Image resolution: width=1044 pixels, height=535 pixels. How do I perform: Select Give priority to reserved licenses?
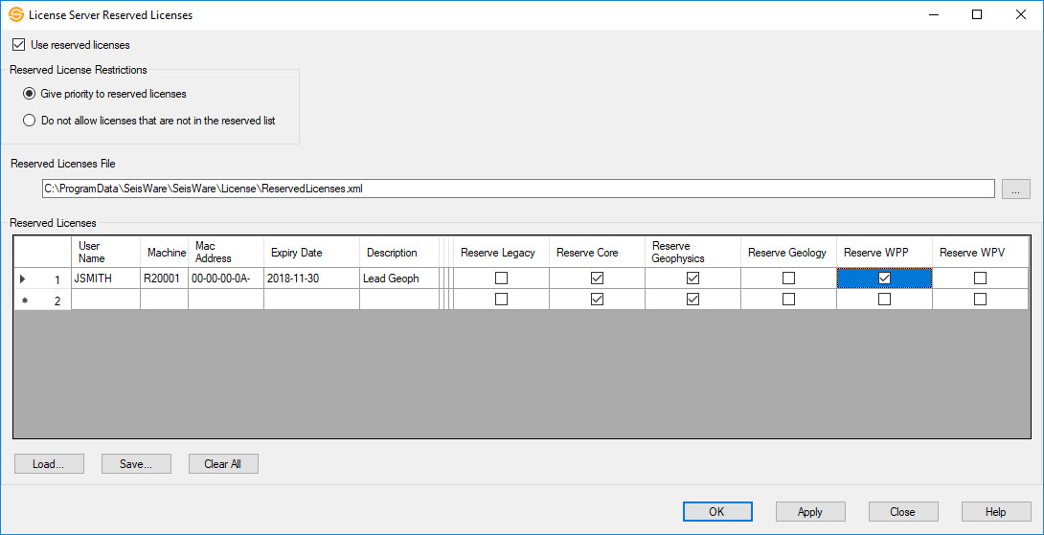coord(30,94)
